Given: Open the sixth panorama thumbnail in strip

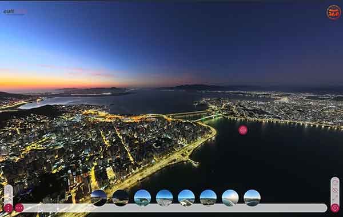Looking at the screenshot, I should click(x=208, y=198).
